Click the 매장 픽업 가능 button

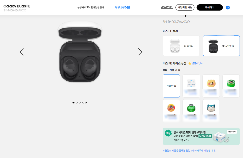185,8
